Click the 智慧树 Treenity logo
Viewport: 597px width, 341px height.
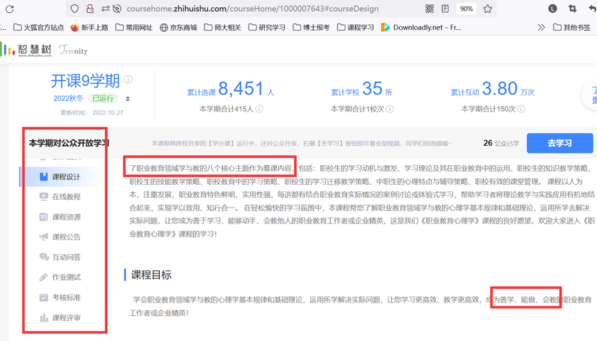point(45,50)
